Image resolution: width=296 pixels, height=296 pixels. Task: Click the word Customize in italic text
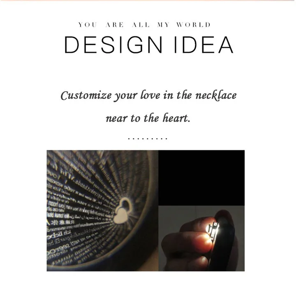tap(86, 95)
